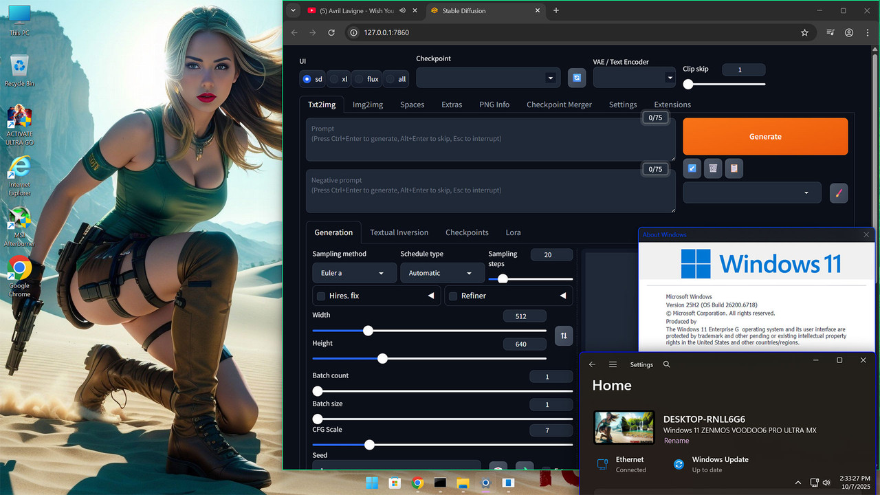Open the VAE / Text Encoder dropdown
The image size is (880, 495).
click(634, 78)
